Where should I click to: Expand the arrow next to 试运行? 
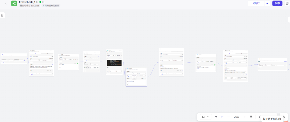click(x=267, y=3)
